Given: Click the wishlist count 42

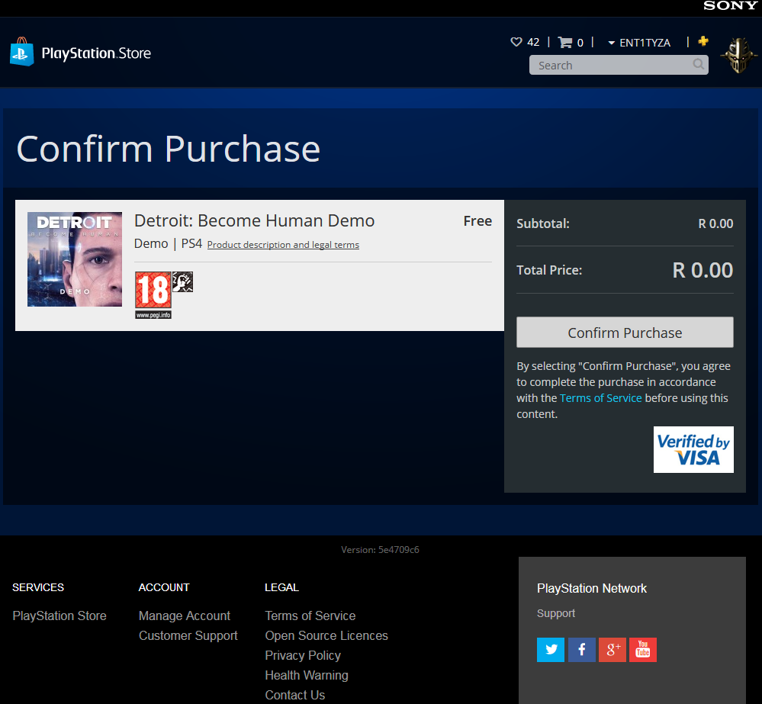Looking at the screenshot, I should pos(533,42).
